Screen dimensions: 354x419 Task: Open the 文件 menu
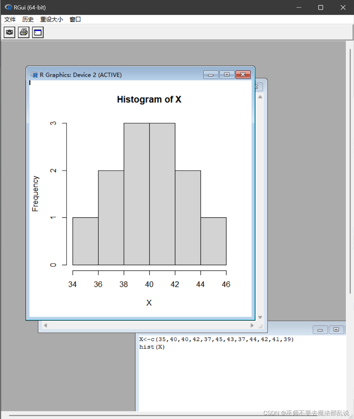(x=10, y=19)
